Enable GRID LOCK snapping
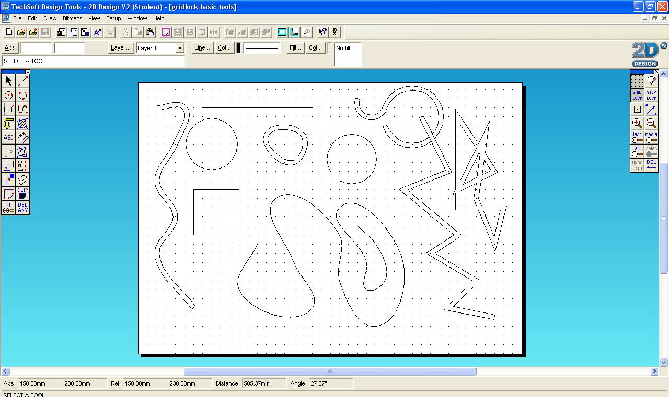The height and width of the screenshot is (397, 669). (x=637, y=95)
